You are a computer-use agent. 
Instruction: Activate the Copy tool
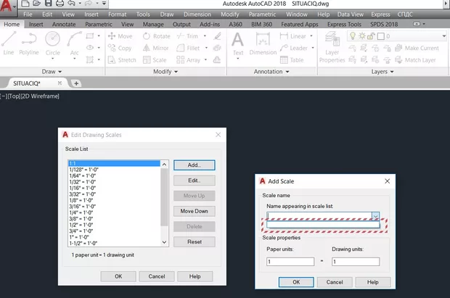pos(120,48)
